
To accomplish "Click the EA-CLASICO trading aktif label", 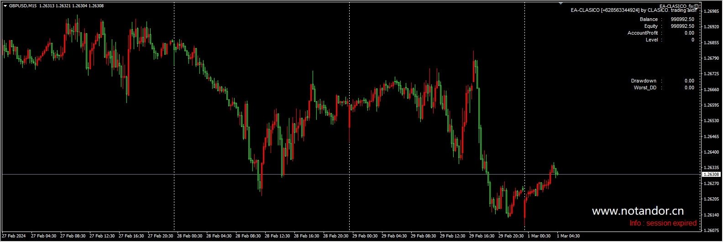I will pyautogui.click(x=634, y=10).
